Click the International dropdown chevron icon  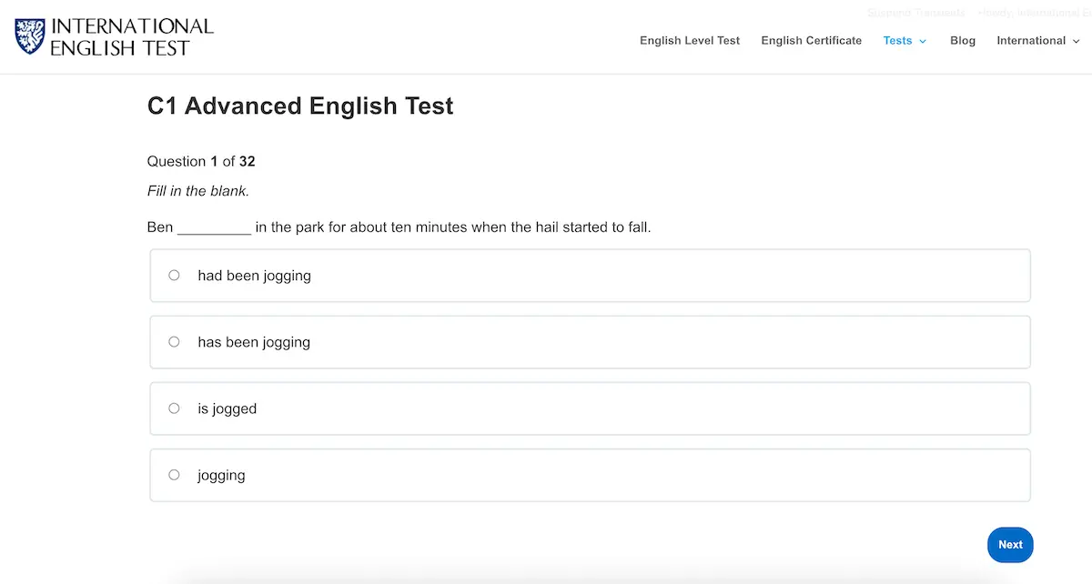tap(1076, 41)
